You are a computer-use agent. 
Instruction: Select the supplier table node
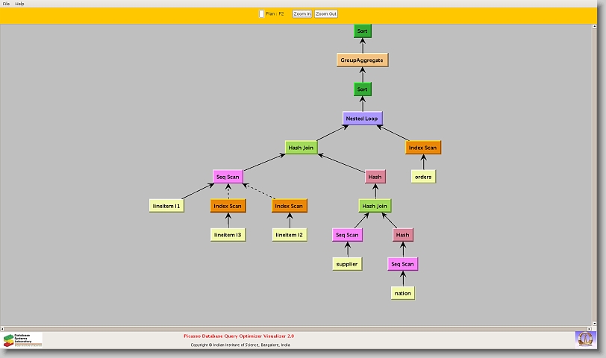[x=347, y=264]
